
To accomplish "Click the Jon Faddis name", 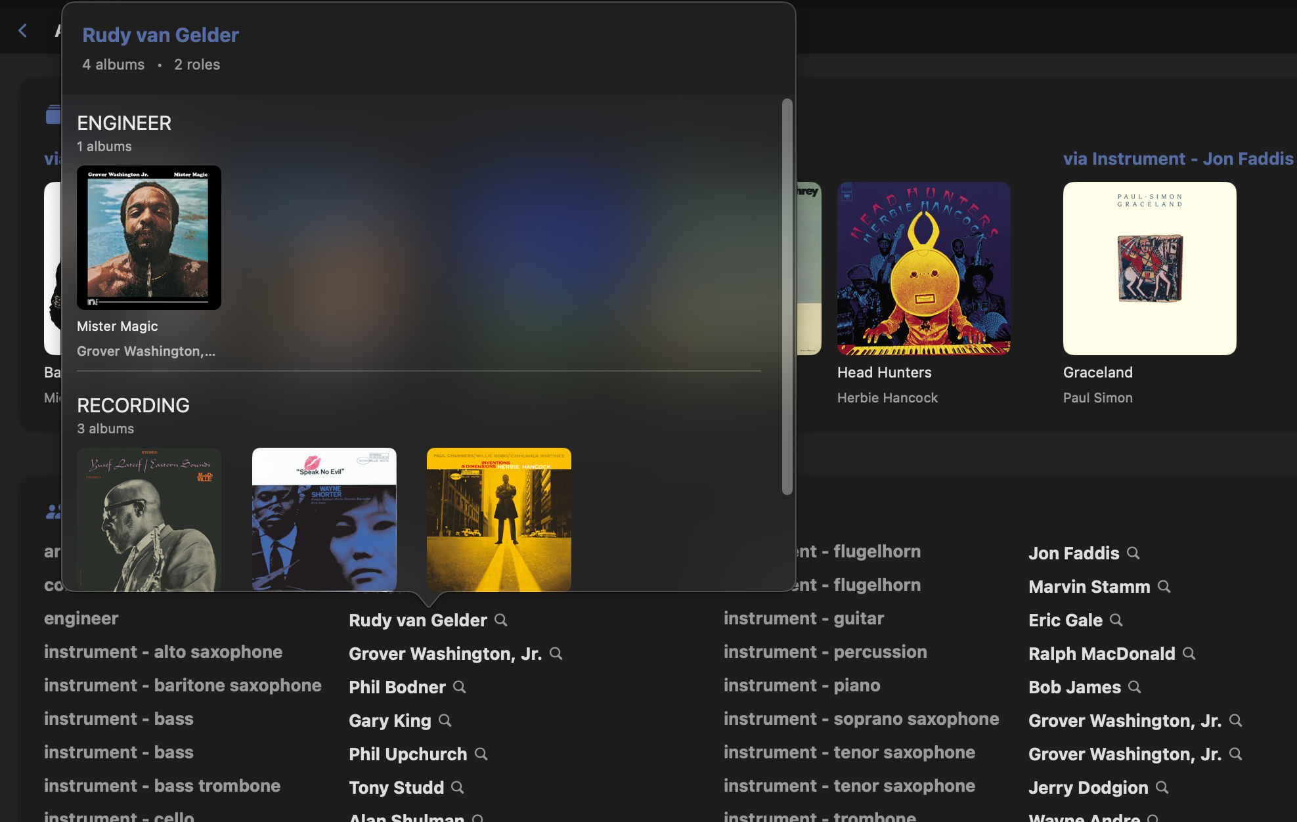I will point(1074,553).
